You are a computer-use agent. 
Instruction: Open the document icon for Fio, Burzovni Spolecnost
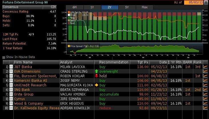11,76
